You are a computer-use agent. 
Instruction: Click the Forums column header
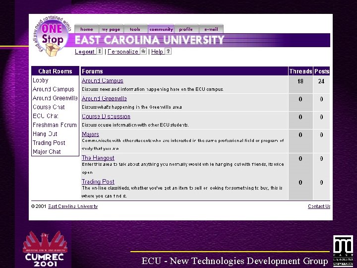coord(184,71)
